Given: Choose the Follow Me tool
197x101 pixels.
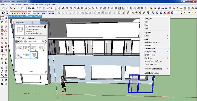Looking at the screenshot, I should [x=6, y=47].
